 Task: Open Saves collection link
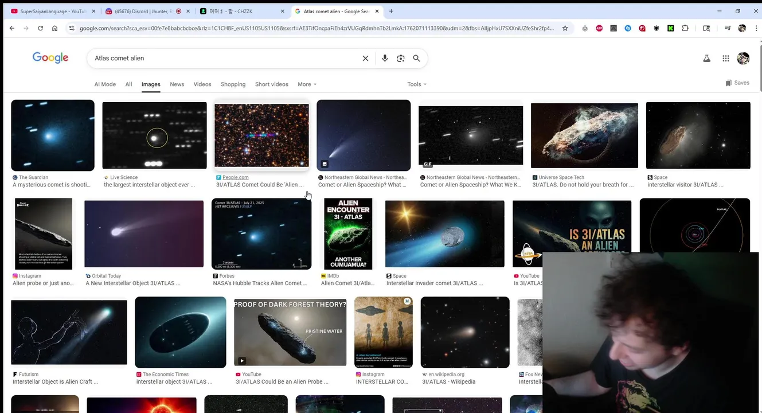click(737, 83)
